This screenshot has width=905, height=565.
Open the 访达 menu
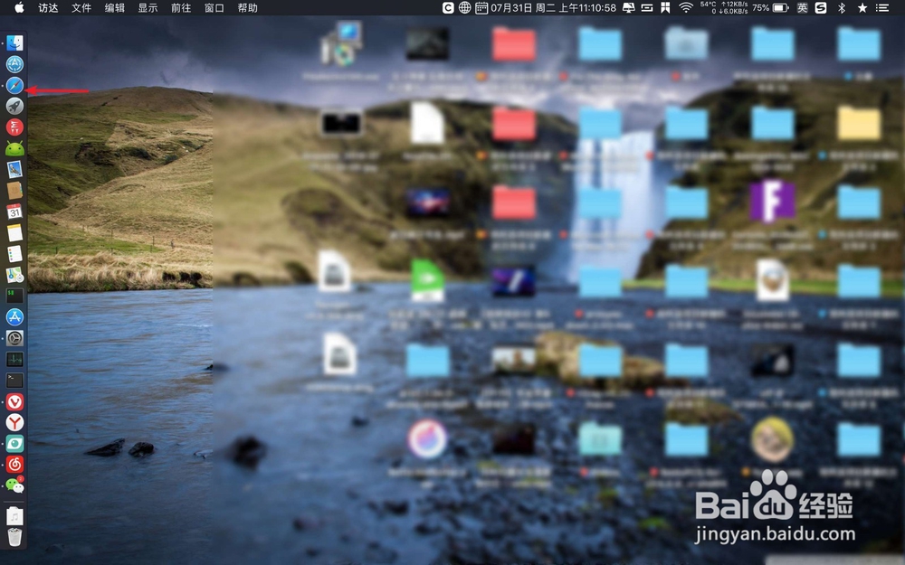(x=48, y=7)
